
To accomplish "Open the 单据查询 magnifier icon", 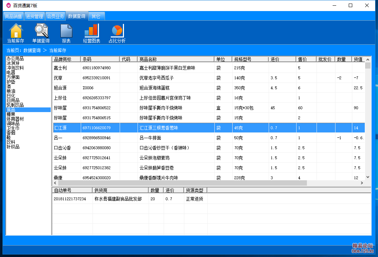I will 41,34.
